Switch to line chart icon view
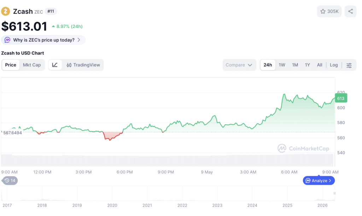The height and width of the screenshot is (216, 362). pos(55,65)
